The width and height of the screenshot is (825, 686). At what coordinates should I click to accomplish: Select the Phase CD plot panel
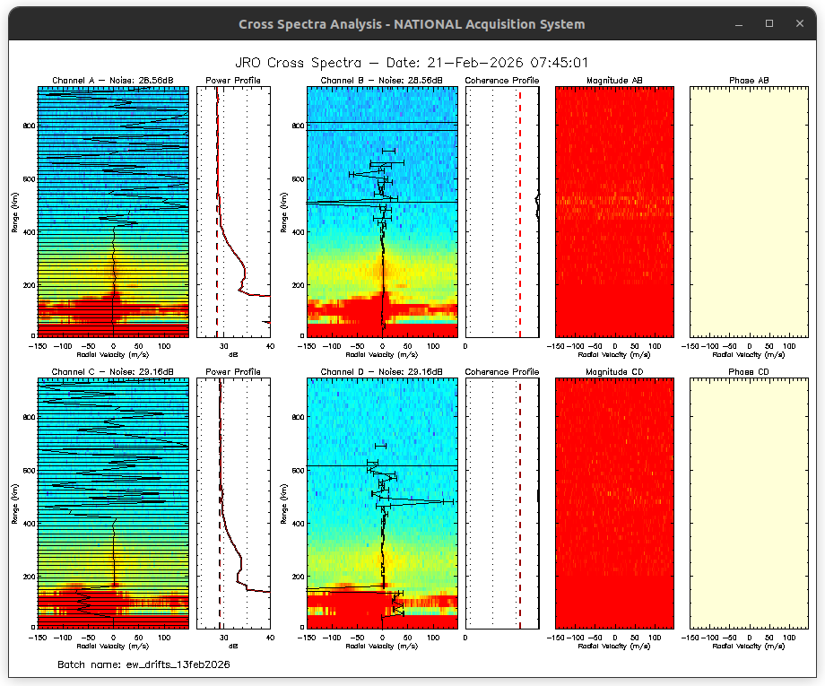749,502
